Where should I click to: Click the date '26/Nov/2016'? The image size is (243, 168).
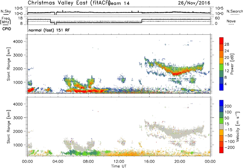click(x=194, y=3)
